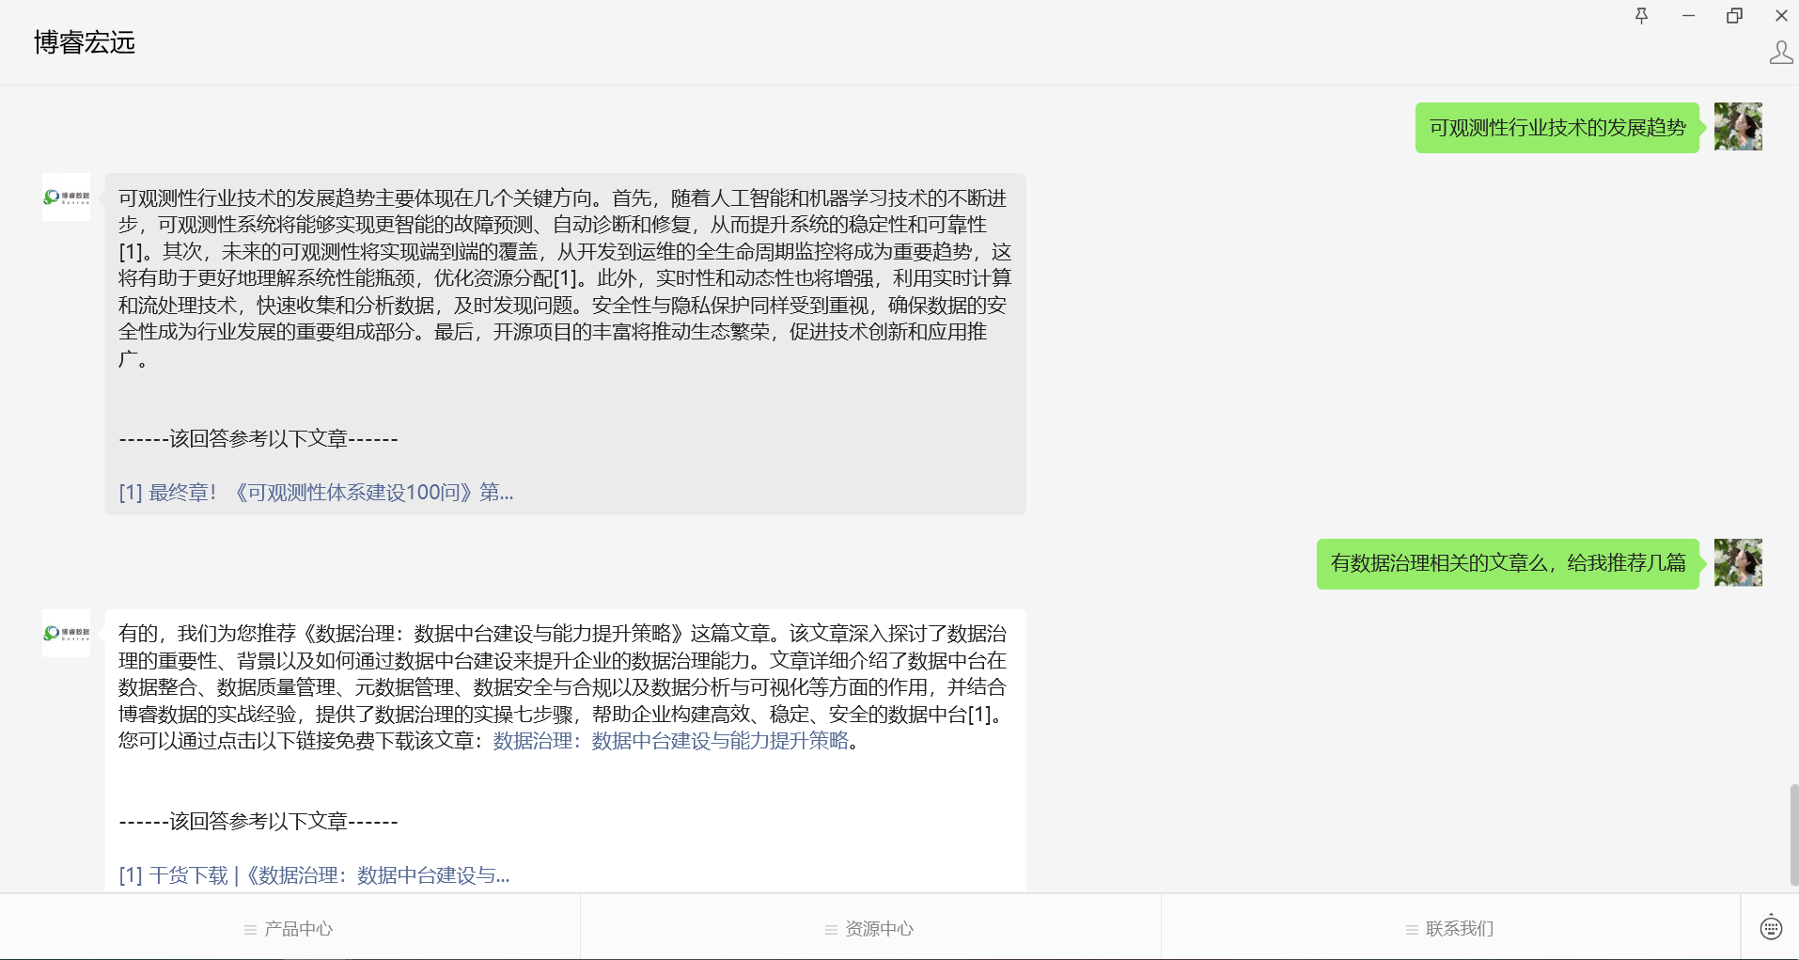Expand the 资源中心 menu
The width and height of the screenshot is (1799, 960).
[870, 929]
